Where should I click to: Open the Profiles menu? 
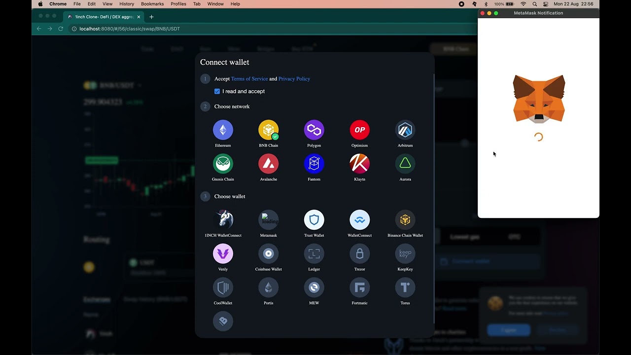(x=178, y=4)
